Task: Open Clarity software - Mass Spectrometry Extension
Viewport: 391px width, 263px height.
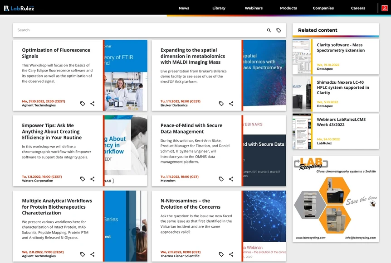Action: tap(341, 48)
